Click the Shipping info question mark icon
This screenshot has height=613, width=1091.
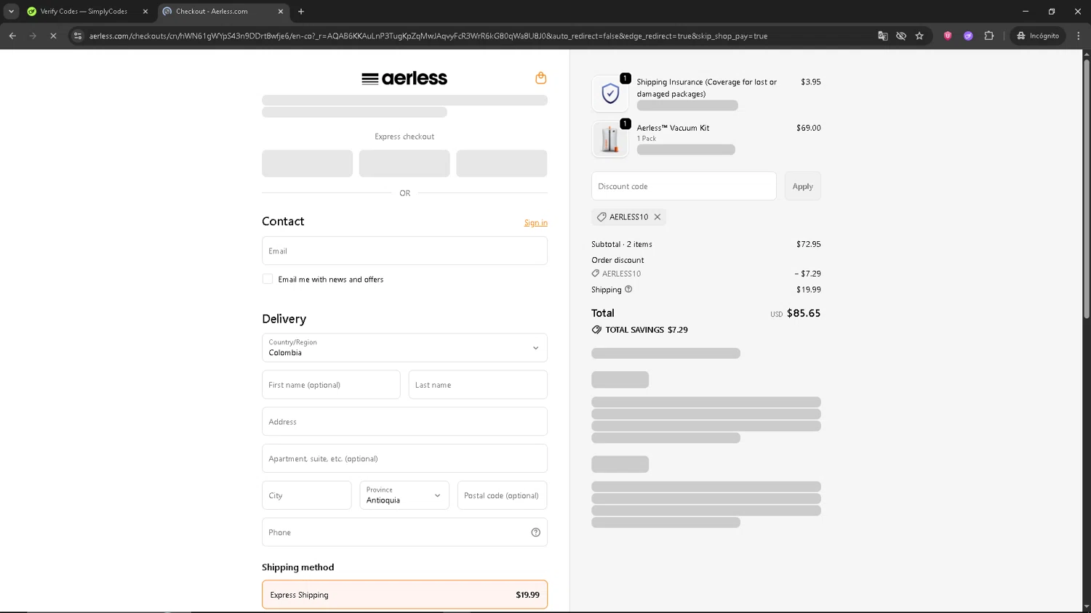628,289
